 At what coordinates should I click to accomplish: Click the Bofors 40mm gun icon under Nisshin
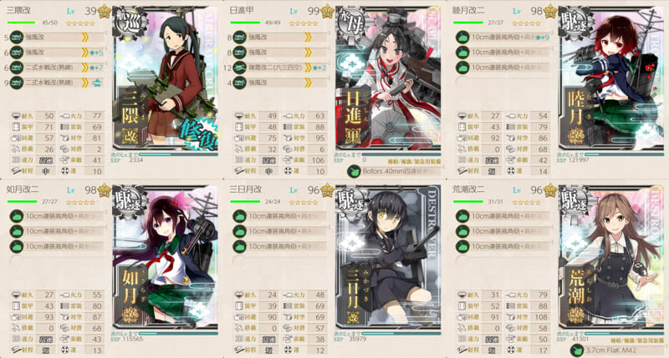coord(354,172)
